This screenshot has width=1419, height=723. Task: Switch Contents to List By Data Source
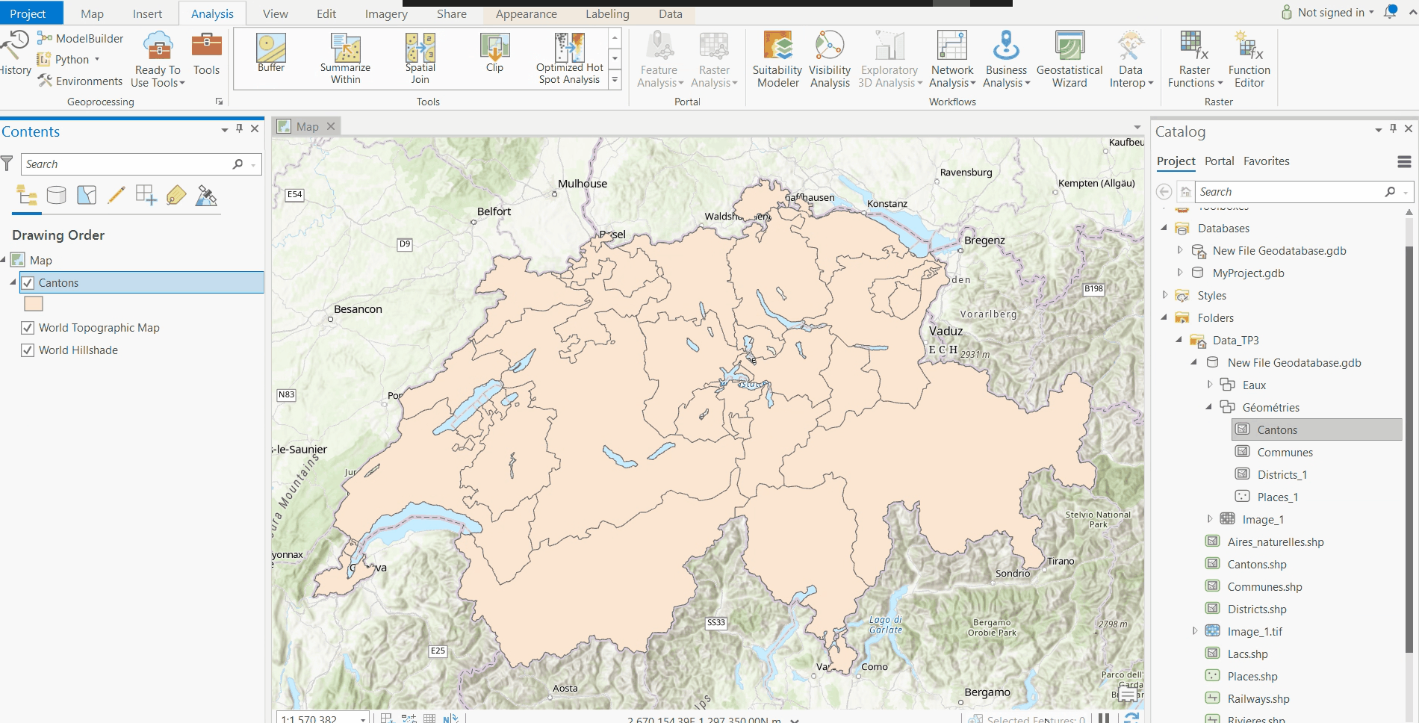[x=57, y=196]
